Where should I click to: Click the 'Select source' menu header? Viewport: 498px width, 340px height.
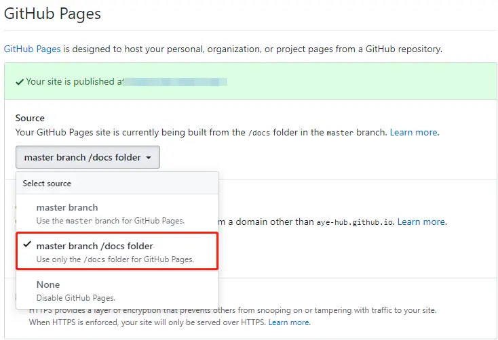click(47, 183)
